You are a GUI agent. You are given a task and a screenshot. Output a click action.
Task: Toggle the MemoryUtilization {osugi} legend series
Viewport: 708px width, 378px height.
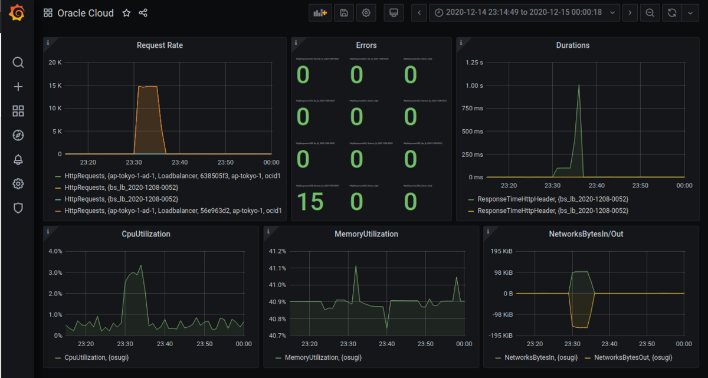point(323,358)
